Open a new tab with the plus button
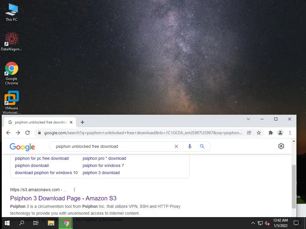Viewport: 306px width, 229px height. pos(82,122)
